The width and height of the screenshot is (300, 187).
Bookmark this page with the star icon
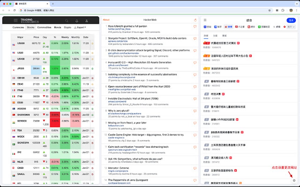[269, 10]
